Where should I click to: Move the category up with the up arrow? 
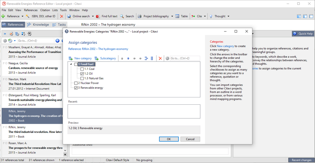pyautogui.click(x=122, y=58)
